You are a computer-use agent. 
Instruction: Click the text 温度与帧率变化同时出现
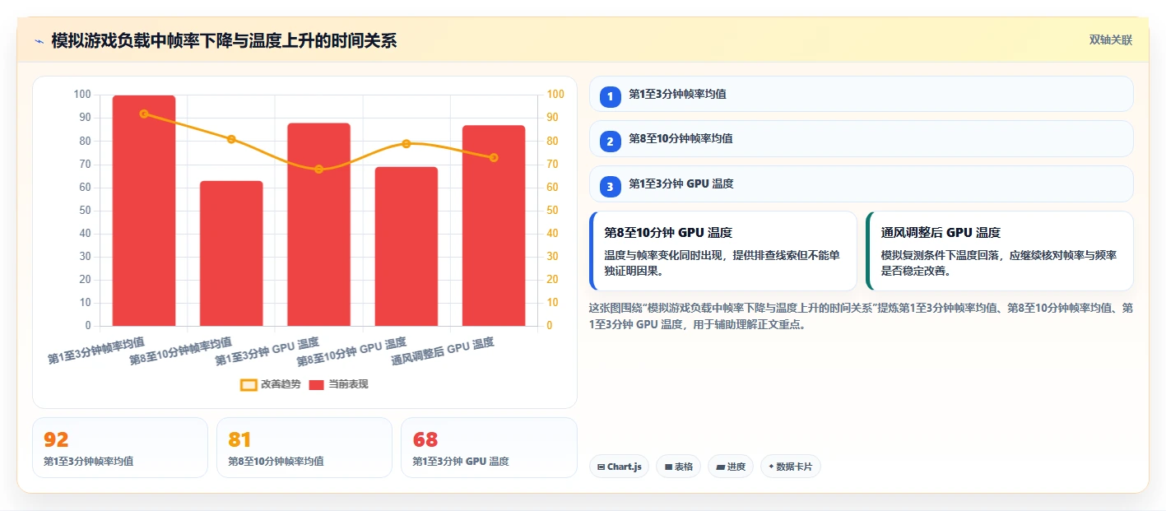click(662, 255)
